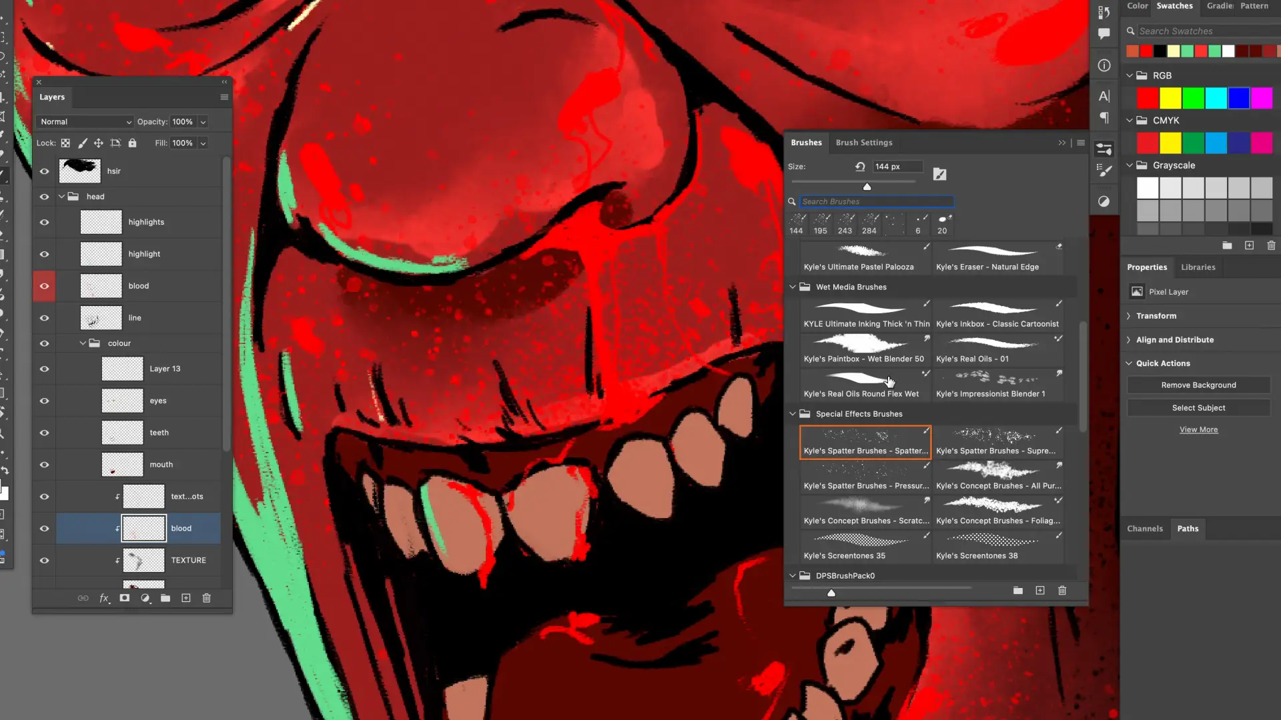Click the Remove Background button
Image resolution: width=1281 pixels, height=720 pixels.
[1198, 385]
